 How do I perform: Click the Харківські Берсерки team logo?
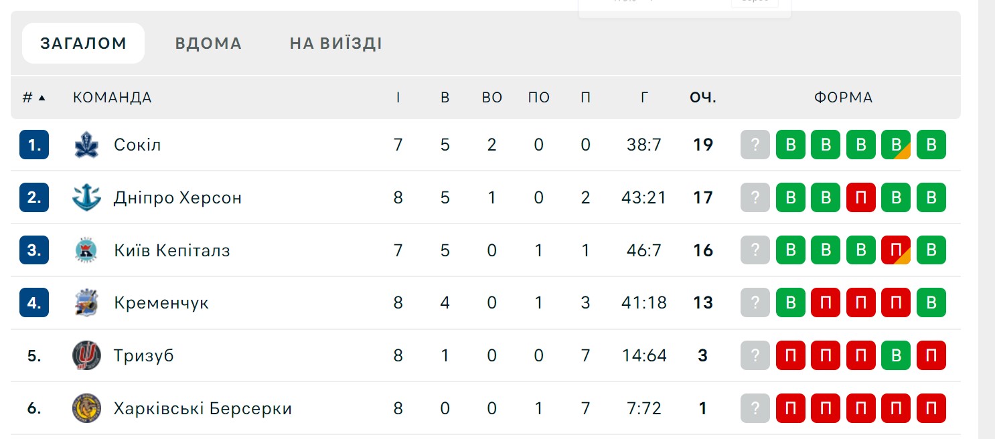[x=86, y=408]
